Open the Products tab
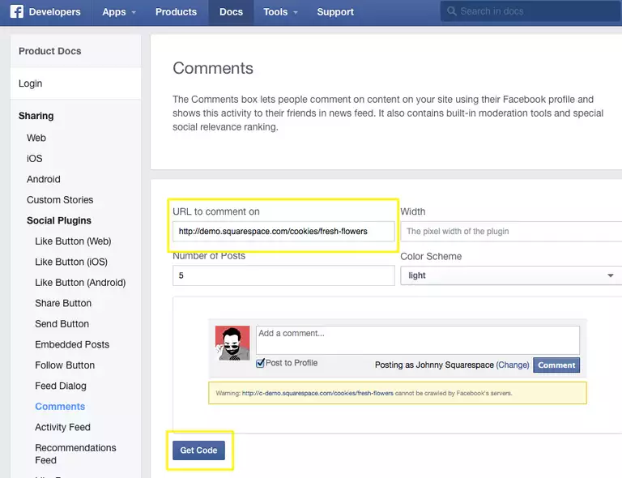622x478 pixels. (x=176, y=12)
